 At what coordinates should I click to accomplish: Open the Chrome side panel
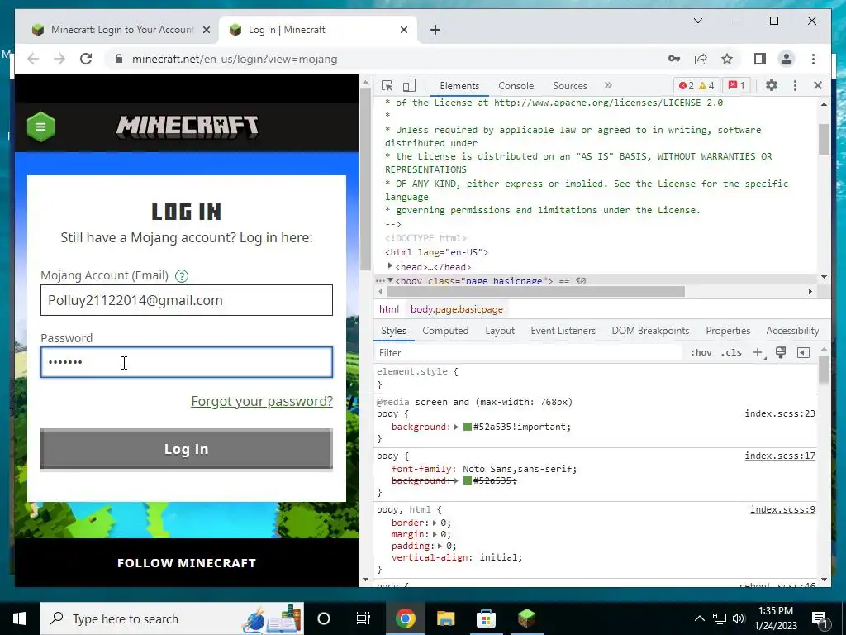coord(760,59)
